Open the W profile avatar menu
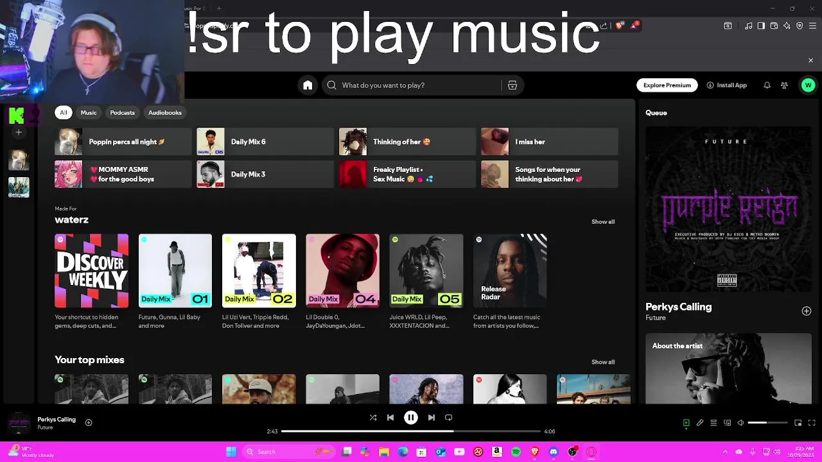The width and height of the screenshot is (822, 462). pyautogui.click(x=808, y=85)
